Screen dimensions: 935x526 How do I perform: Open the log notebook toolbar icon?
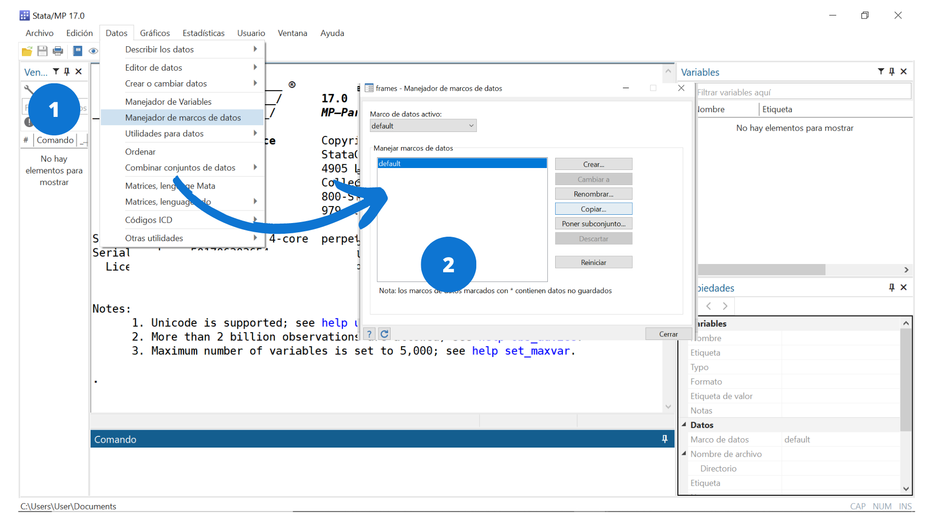click(x=77, y=51)
